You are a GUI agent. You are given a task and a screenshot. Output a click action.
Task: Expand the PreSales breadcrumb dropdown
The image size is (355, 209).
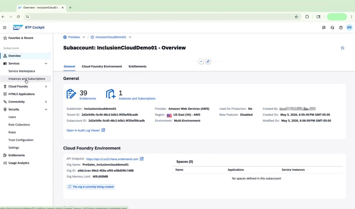(x=83, y=37)
